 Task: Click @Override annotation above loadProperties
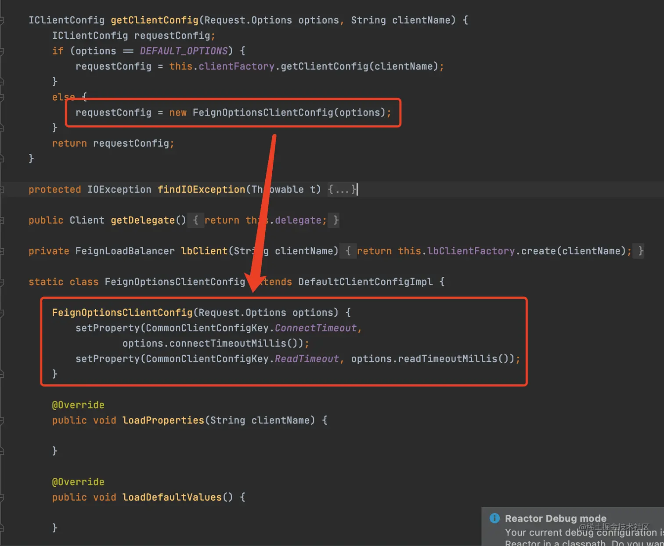78,405
